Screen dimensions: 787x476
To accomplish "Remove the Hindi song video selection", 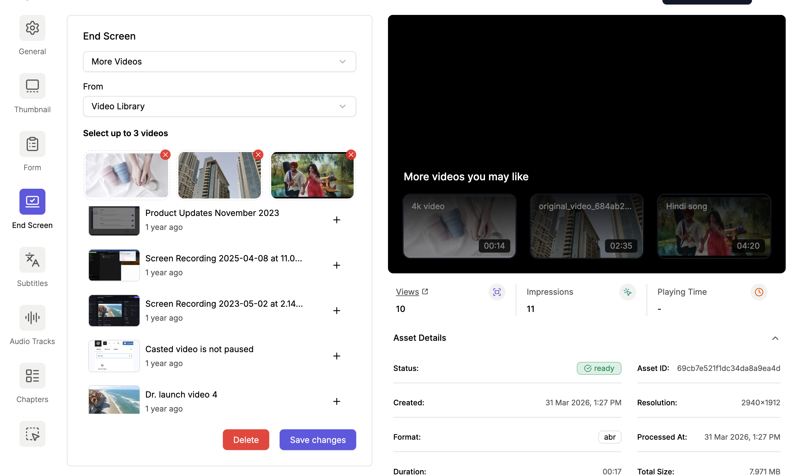I will pos(351,155).
